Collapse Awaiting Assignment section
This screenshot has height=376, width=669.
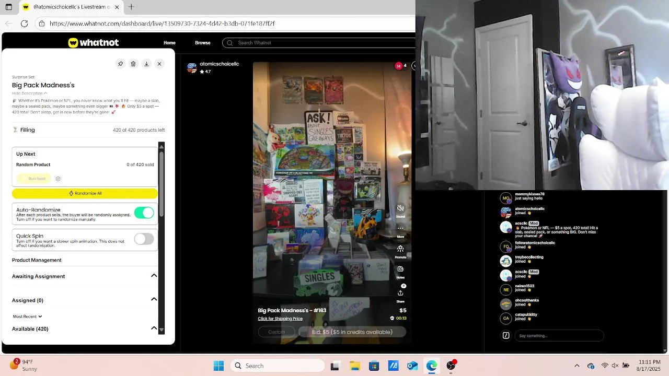point(154,276)
